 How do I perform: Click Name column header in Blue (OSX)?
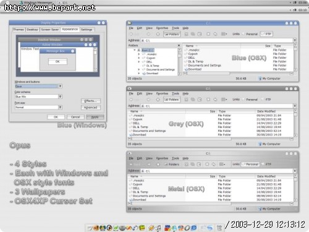coord(212,46)
